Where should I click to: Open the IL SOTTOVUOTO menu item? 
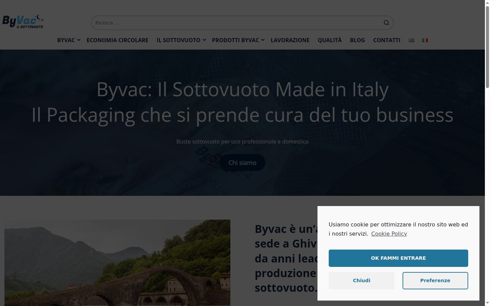pos(178,40)
